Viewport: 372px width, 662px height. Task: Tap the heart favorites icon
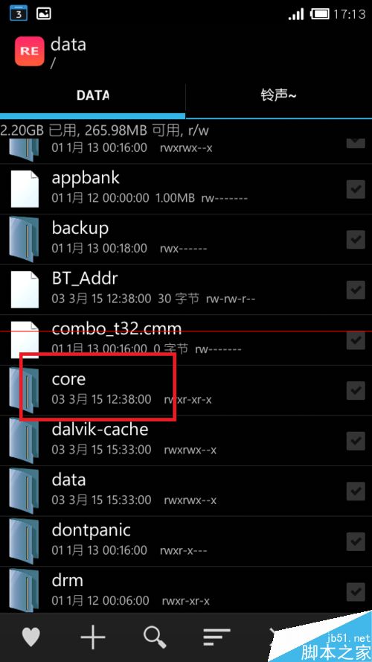31,637
